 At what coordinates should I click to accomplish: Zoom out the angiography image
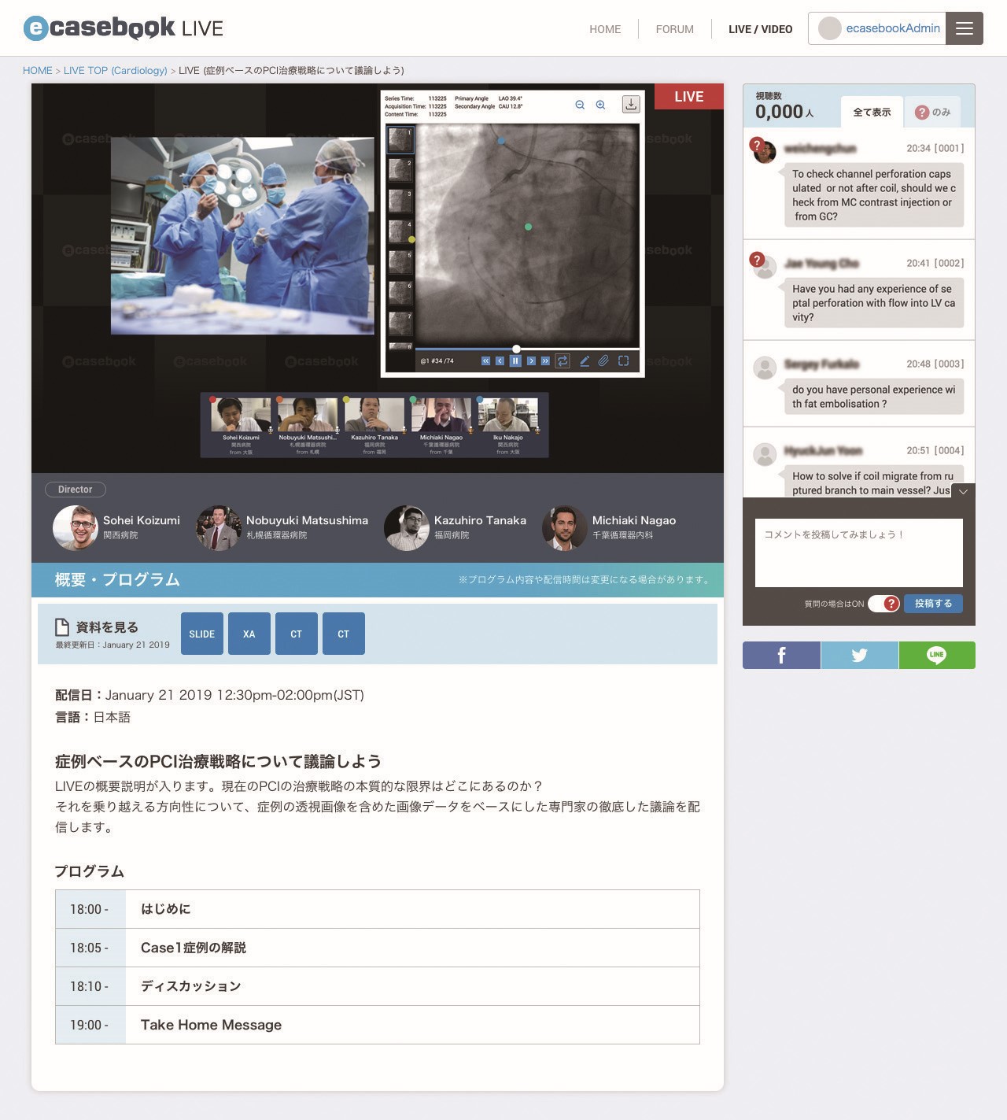coord(580,105)
